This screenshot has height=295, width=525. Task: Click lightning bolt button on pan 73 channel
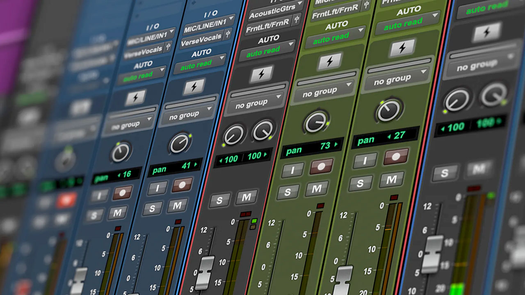[x=329, y=62]
